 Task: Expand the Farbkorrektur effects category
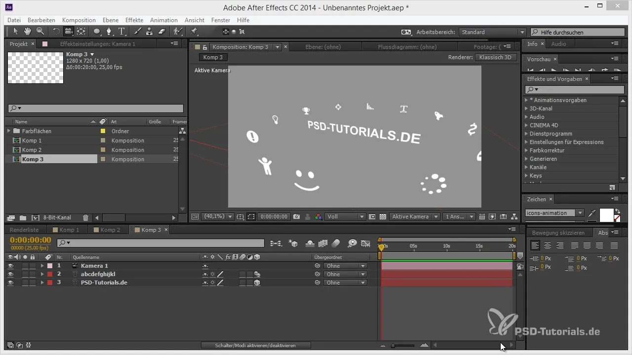point(526,150)
